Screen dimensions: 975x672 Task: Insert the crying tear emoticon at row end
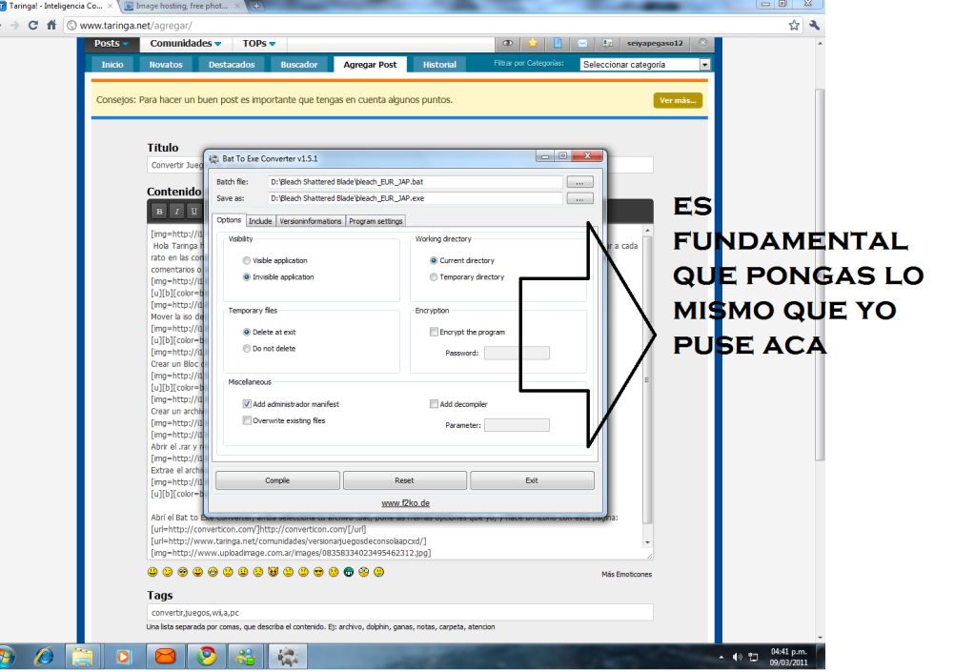(x=378, y=572)
